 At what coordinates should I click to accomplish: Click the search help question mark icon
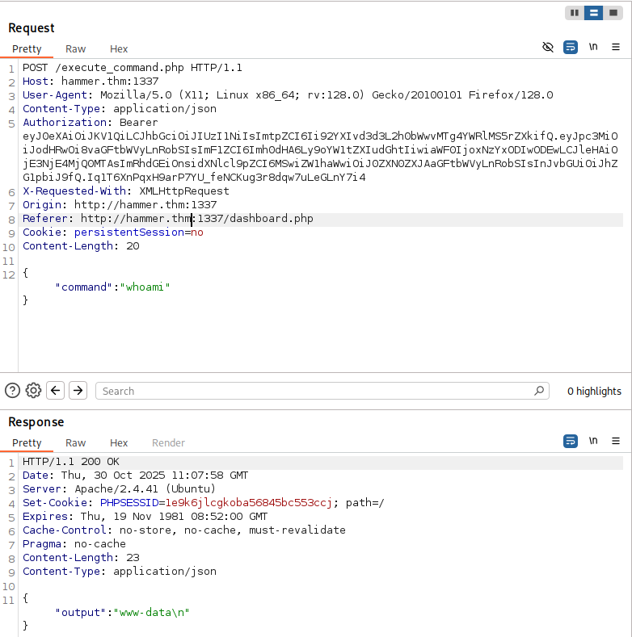point(12,391)
